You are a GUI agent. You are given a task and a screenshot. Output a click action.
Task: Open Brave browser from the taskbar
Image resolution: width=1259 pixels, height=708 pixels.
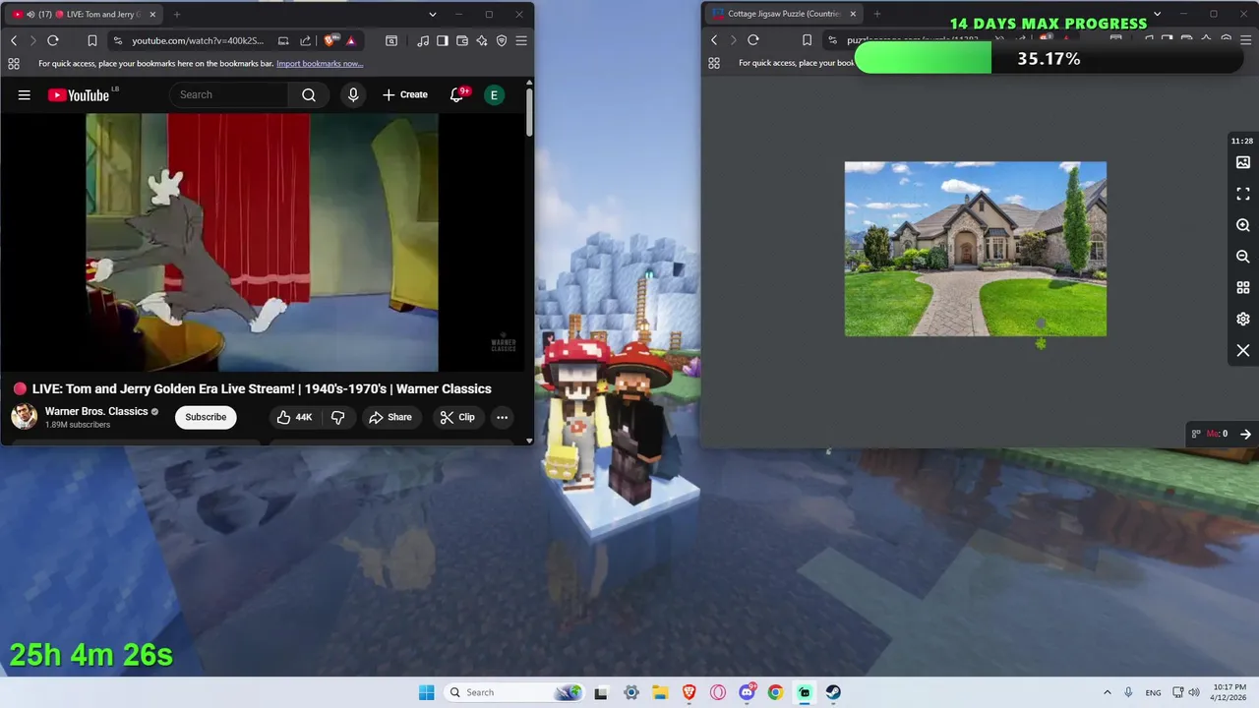pos(689,692)
